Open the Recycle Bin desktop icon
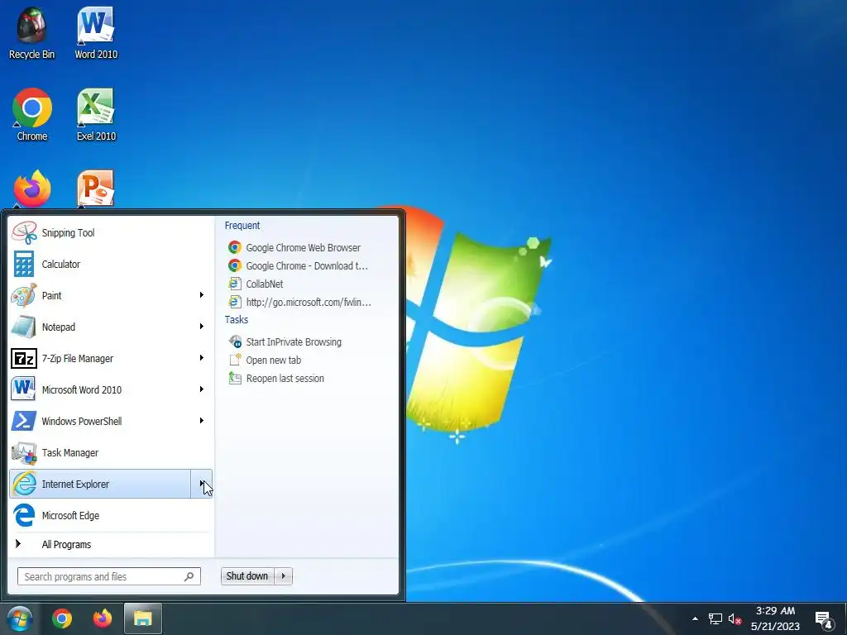This screenshot has width=847, height=635. coord(32,32)
